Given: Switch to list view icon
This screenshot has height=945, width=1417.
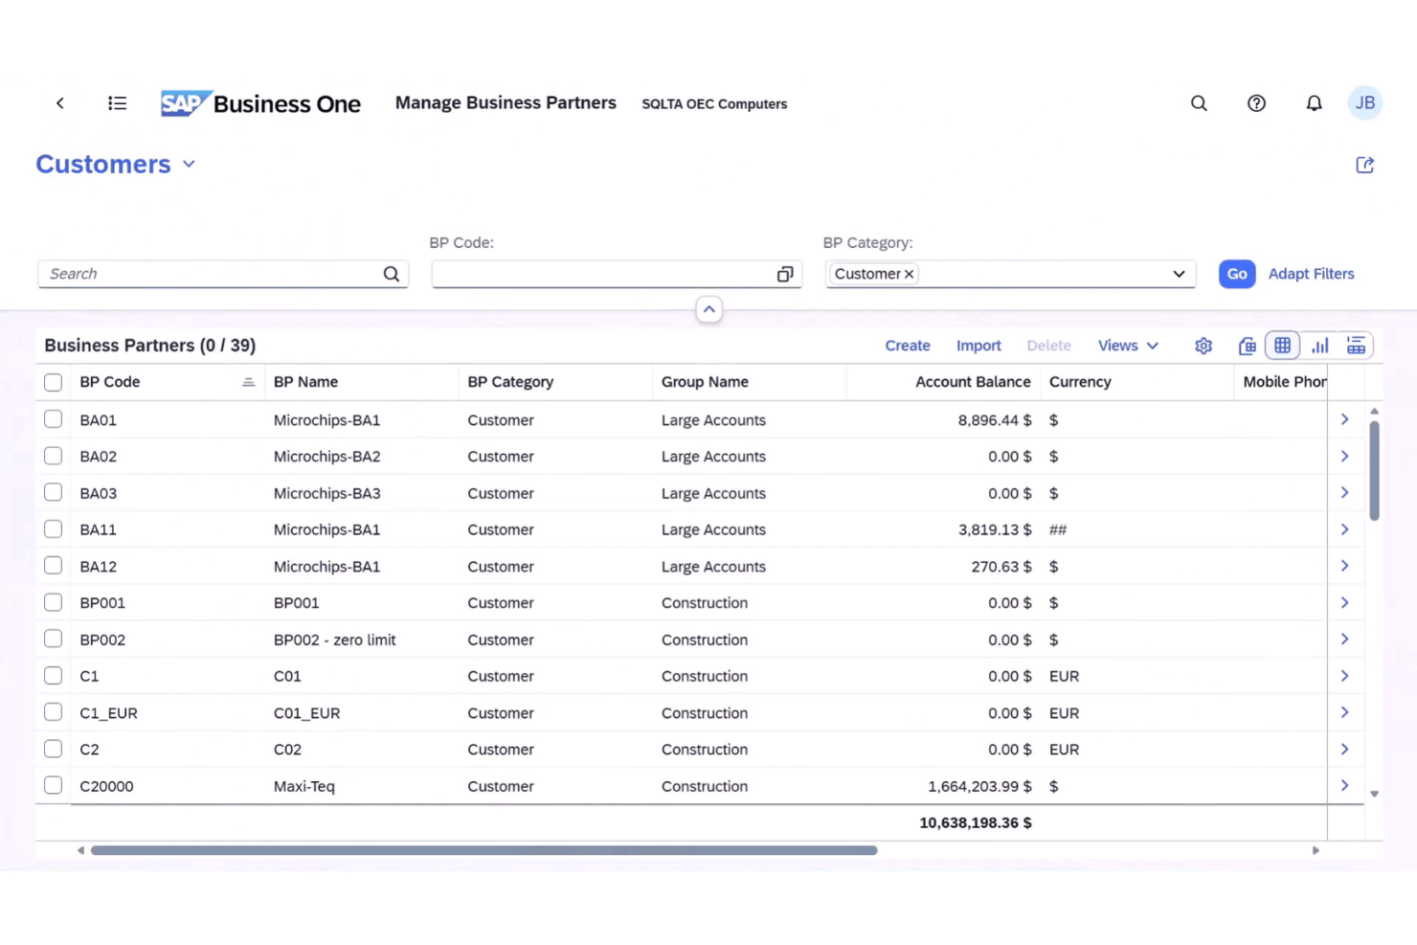Looking at the screenshot, I should pyautogui.click(x=1356, y=346).
